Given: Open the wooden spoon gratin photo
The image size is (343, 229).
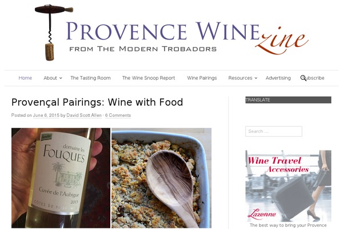Looking at the screenshot, I should pos(161,178).
